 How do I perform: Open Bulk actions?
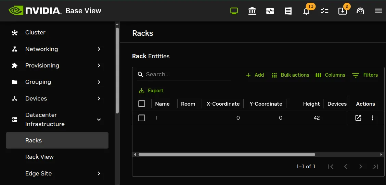pyautogui.click(x=291, y=75)
